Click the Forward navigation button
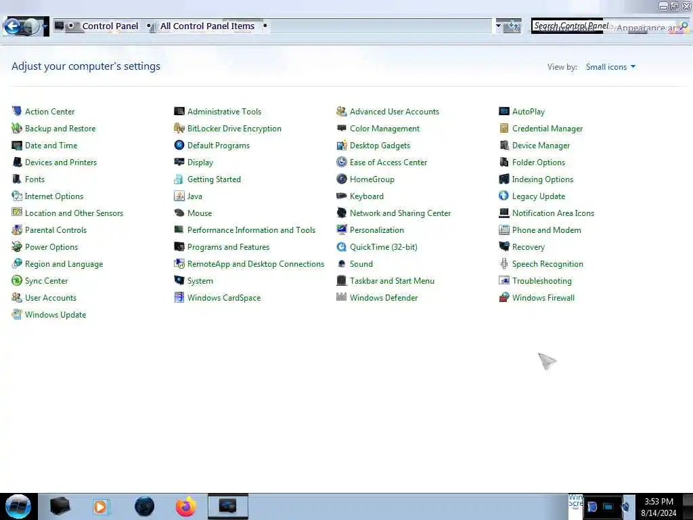 pyautogui.click(x=32, y=26)
